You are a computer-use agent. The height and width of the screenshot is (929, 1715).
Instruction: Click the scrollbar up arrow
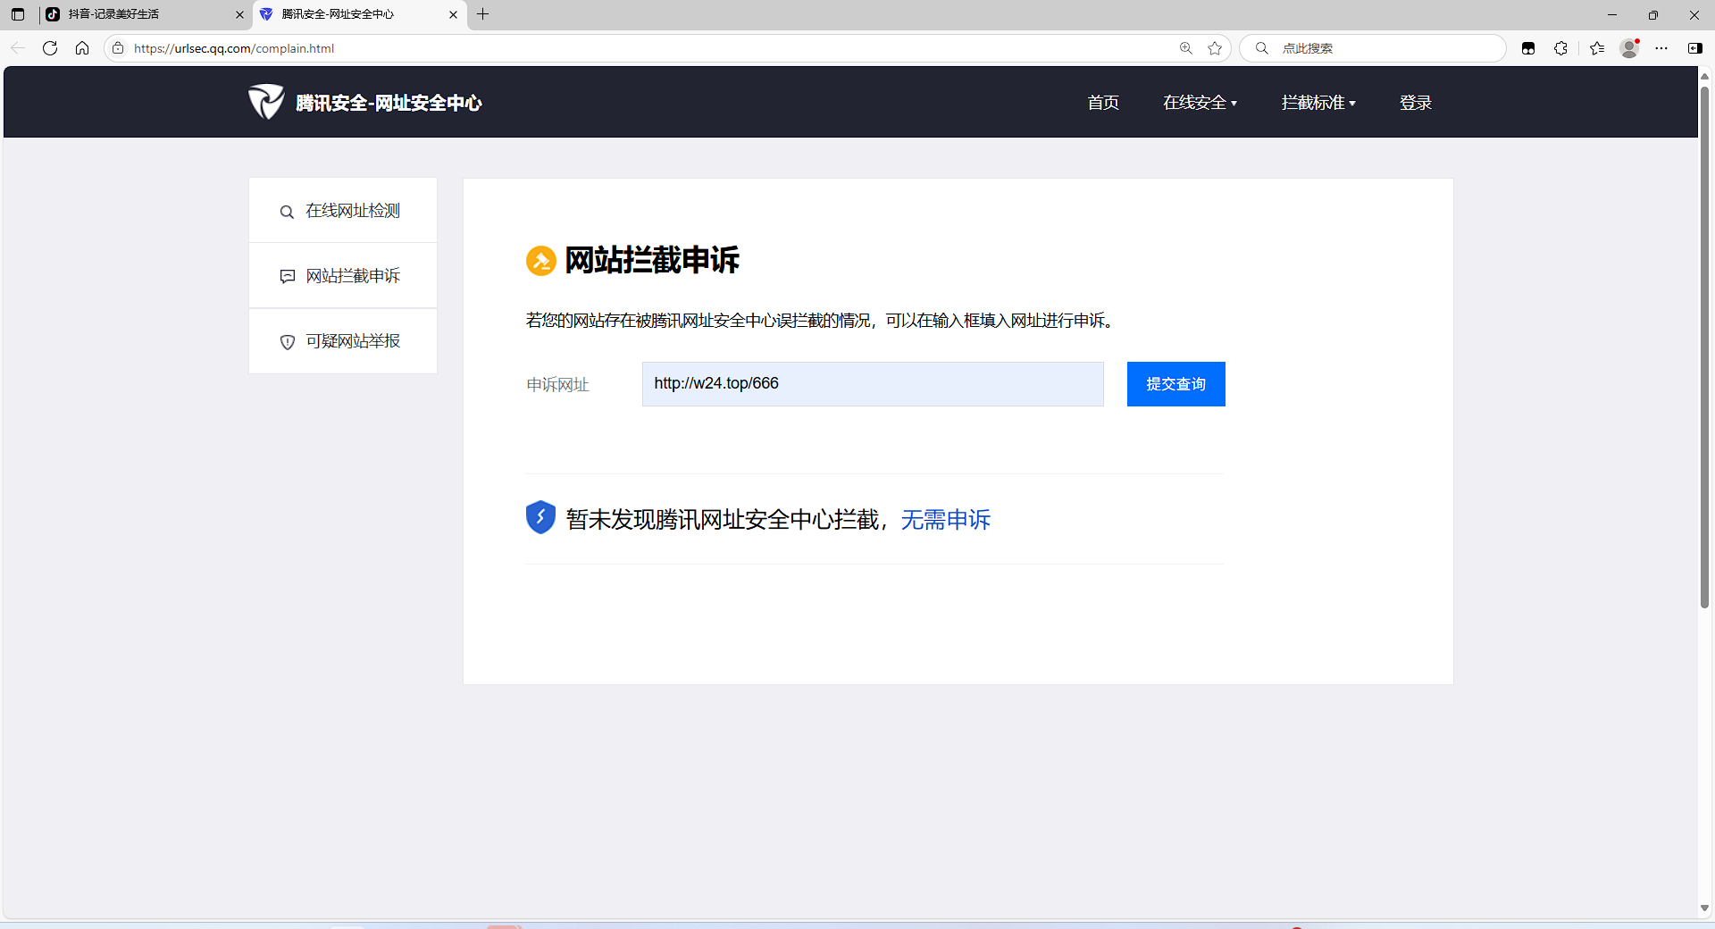[x=1704, y=76]
